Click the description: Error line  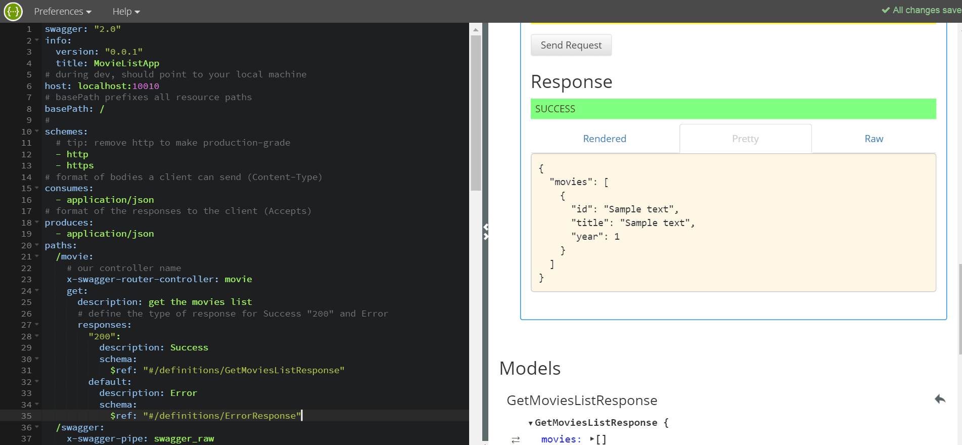(x=148, y=393)
